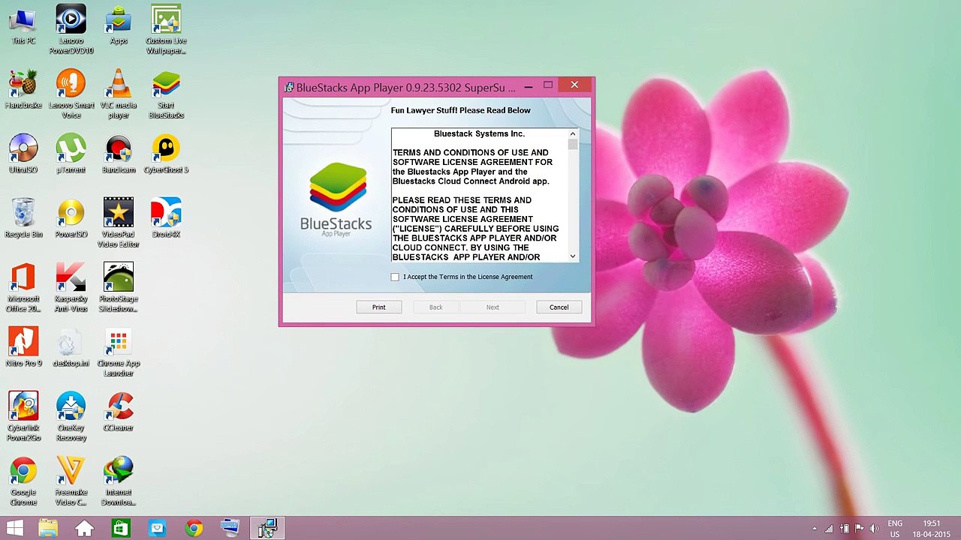The height and width of the screenshot is (540, 961).
Task: Minimize the BlueStacks installer window
Action: click(529, 86)
